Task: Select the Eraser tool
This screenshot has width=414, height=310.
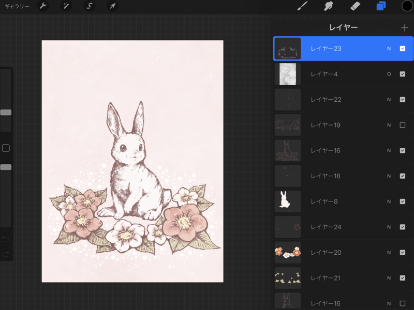Action: point(354,6)
